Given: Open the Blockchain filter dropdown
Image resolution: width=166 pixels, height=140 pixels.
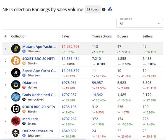Looking at the screenshot, I should (140, 23).
